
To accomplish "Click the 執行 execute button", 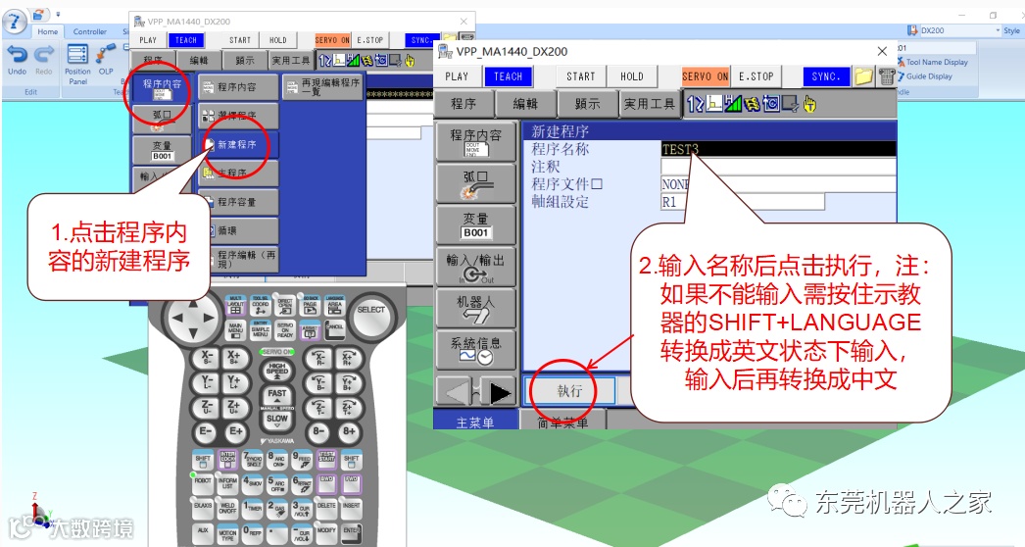I will pos(570,390).
